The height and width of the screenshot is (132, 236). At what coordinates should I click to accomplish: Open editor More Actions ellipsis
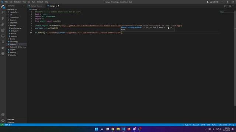(233, 6)
